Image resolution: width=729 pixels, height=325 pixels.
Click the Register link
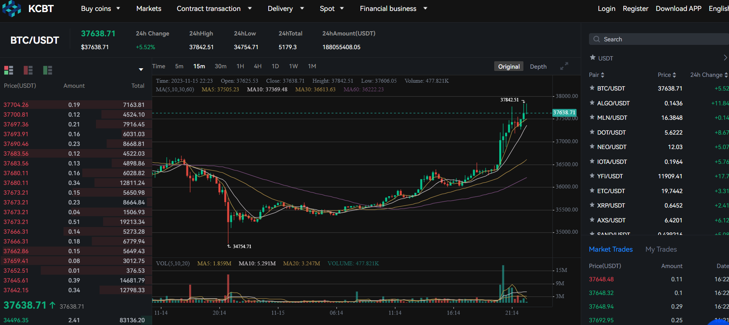click(635, 9)
